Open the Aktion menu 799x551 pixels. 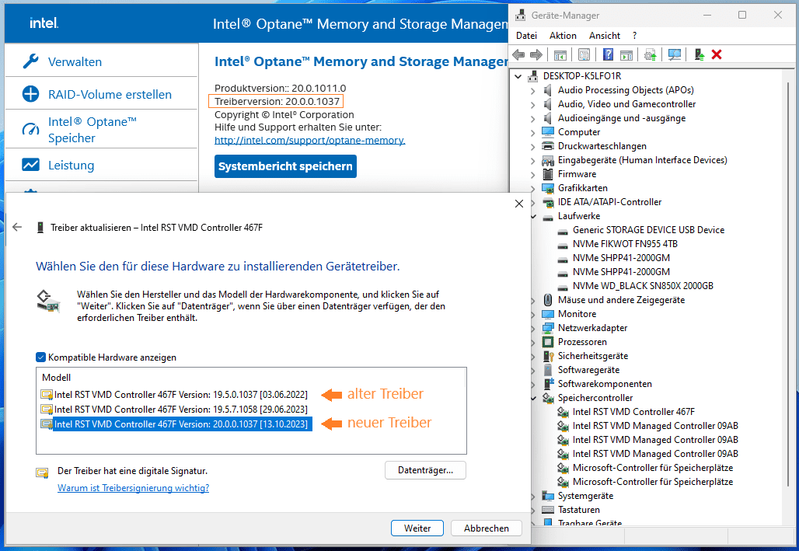tap(563, 36)
